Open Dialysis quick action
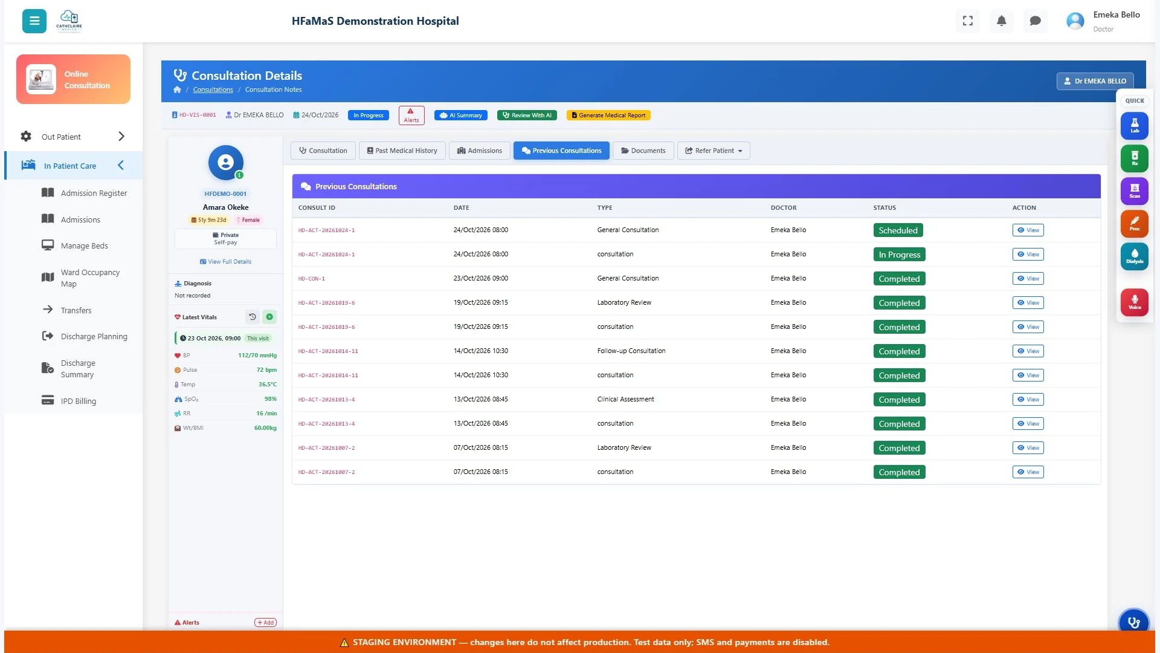 [x=1135, y=256]
